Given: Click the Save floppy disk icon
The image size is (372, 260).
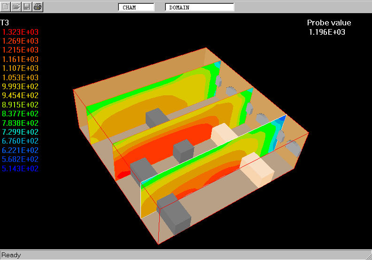Looking at the screenshot, I should 27,7.
